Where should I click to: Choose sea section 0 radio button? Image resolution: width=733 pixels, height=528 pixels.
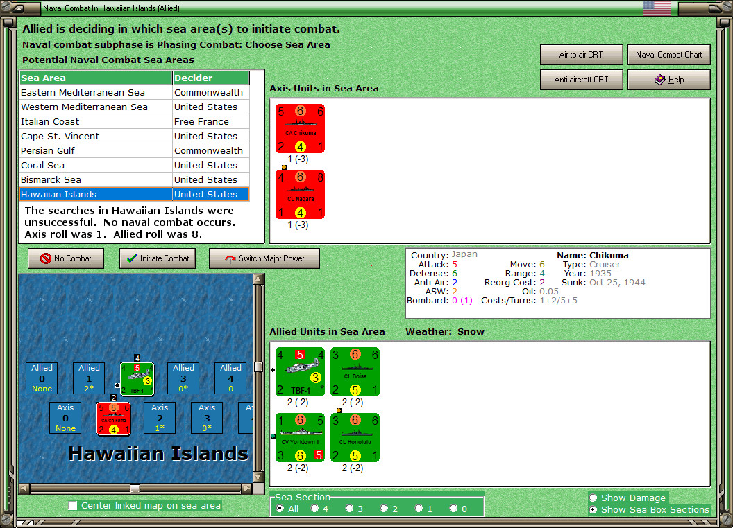[x=453, y=509]
